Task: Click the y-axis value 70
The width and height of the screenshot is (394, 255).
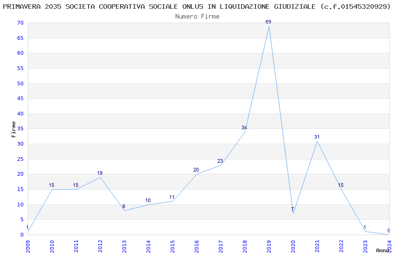Action: point(20,23)
